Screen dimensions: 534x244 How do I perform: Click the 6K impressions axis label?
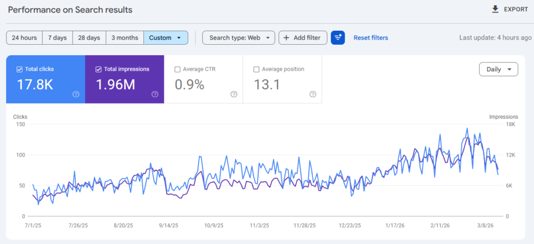509,185
